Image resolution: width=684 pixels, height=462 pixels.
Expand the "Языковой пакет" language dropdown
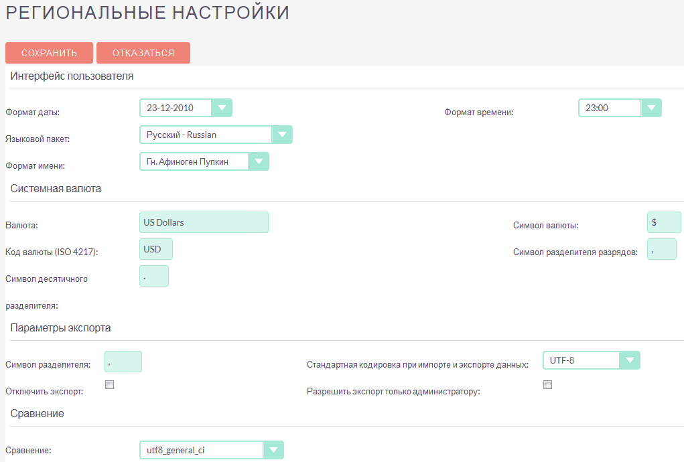pos(281,134)
